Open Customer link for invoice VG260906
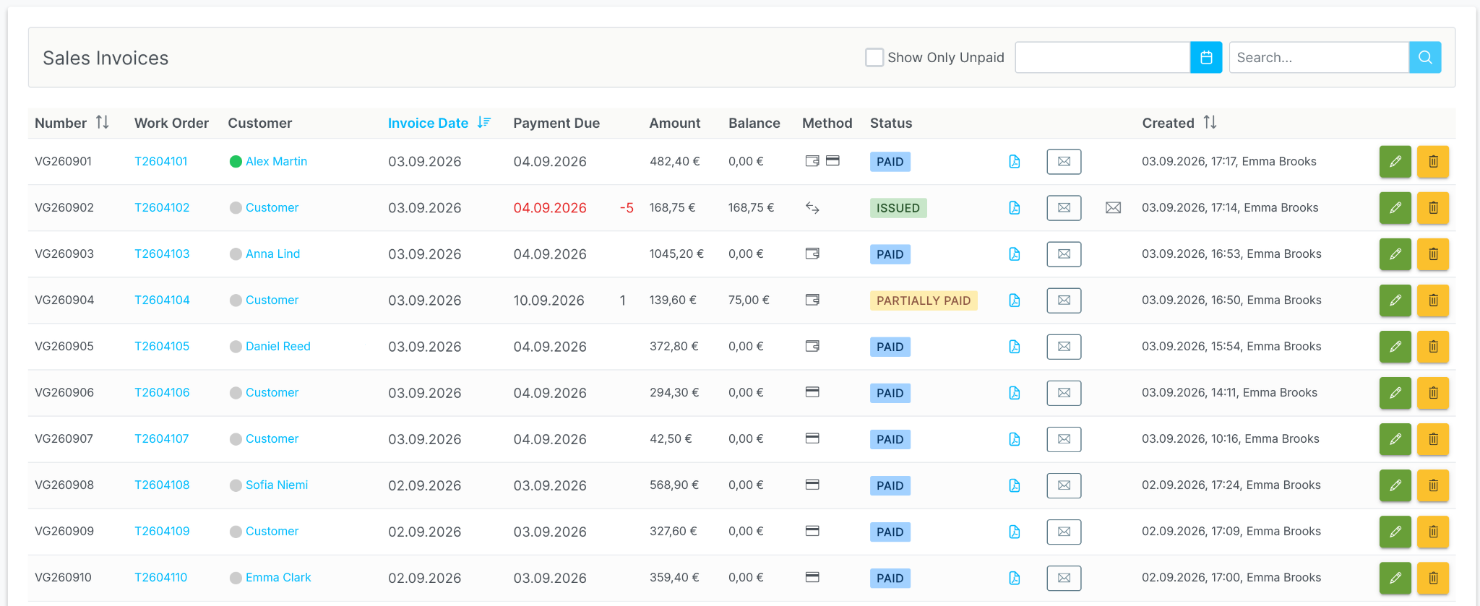This screenshot has height=606, width=1480. tap(272, 392)
